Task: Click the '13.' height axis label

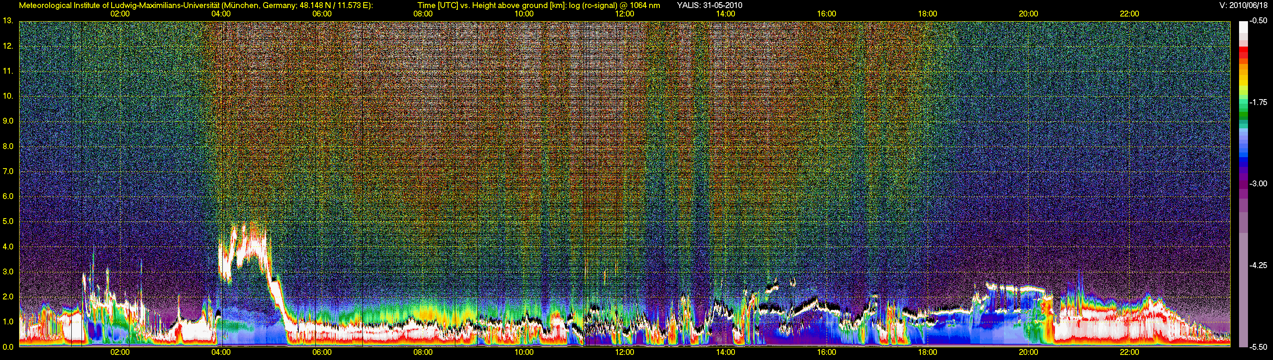Action: (8, 21)
